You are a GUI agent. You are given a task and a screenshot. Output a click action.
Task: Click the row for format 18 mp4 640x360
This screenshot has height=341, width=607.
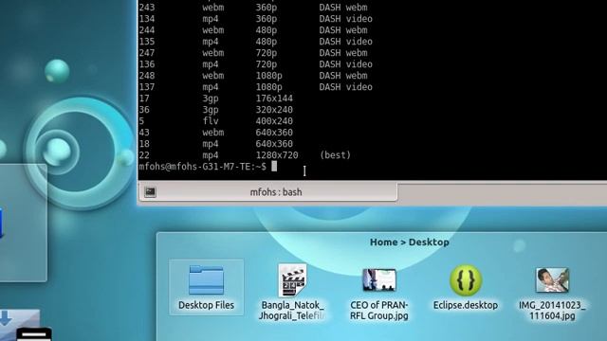coord(215,144)
